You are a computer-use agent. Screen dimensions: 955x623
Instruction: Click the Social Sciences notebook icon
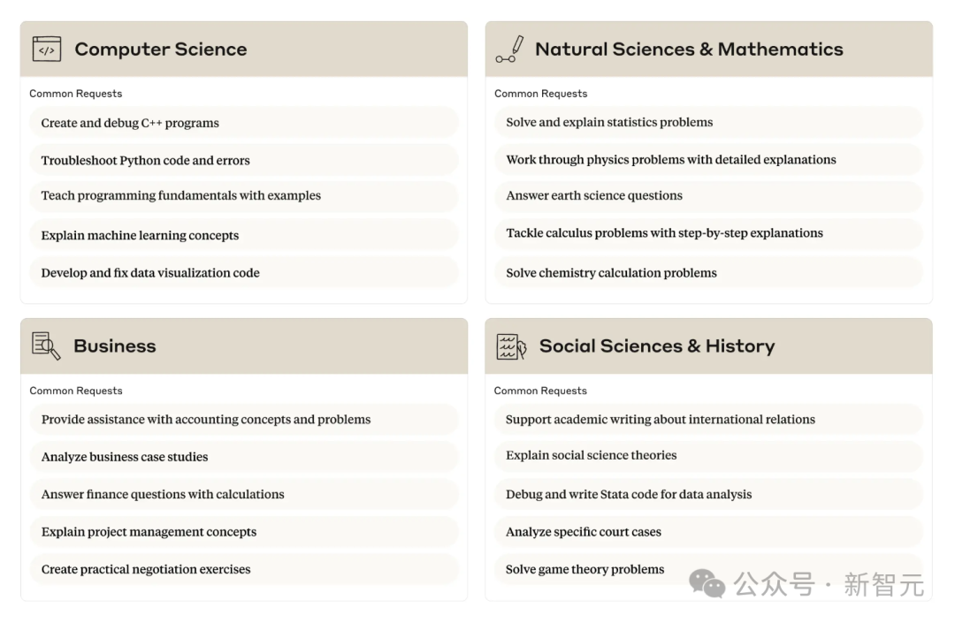click(511, 346)
